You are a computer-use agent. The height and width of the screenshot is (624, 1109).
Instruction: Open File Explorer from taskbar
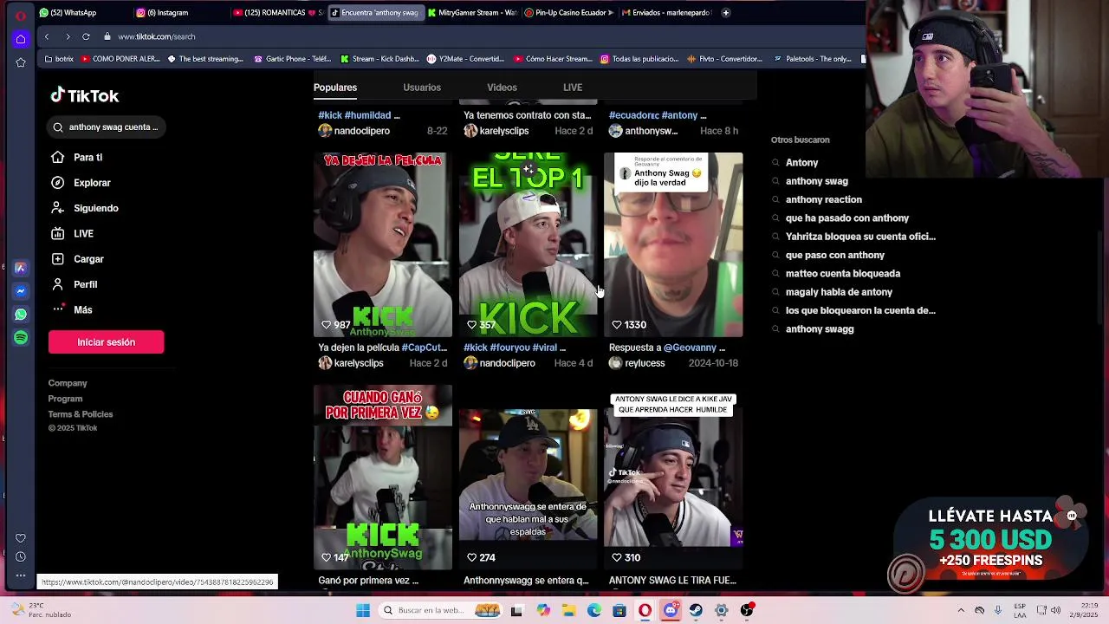click(568, 610)
